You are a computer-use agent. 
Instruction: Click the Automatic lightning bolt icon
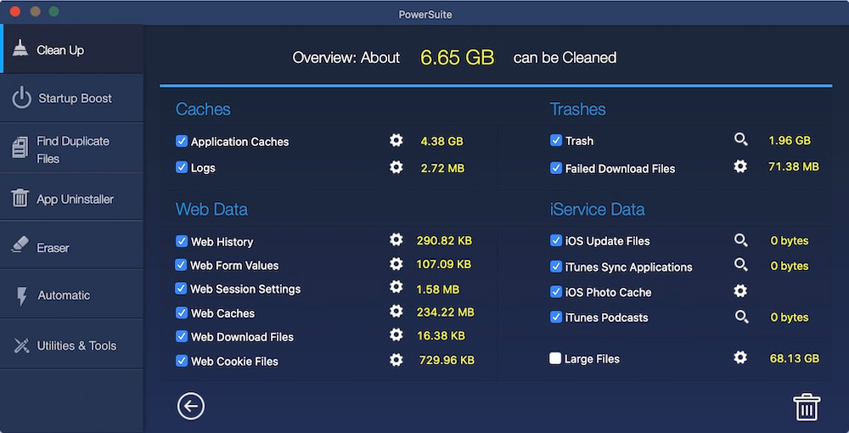point(22,296)
